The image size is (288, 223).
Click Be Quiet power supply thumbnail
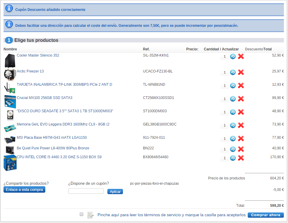pyautogui.click(x=10, y=150)
